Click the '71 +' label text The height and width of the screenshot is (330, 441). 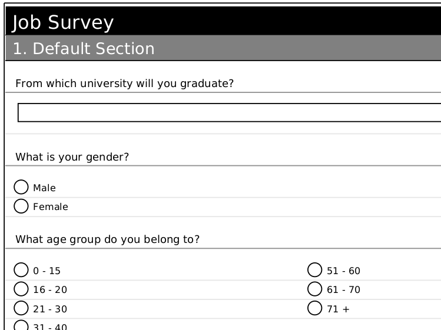[338, 309]
